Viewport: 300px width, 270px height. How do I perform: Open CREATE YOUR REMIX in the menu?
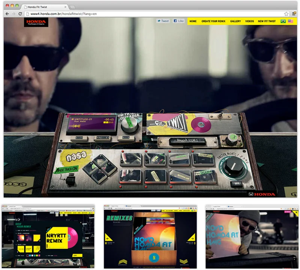point(213,21)
